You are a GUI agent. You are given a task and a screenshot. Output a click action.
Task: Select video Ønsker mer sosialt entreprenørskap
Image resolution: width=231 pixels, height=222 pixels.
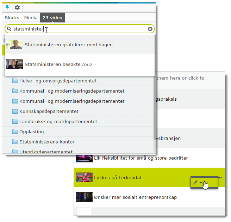(135, 197)
